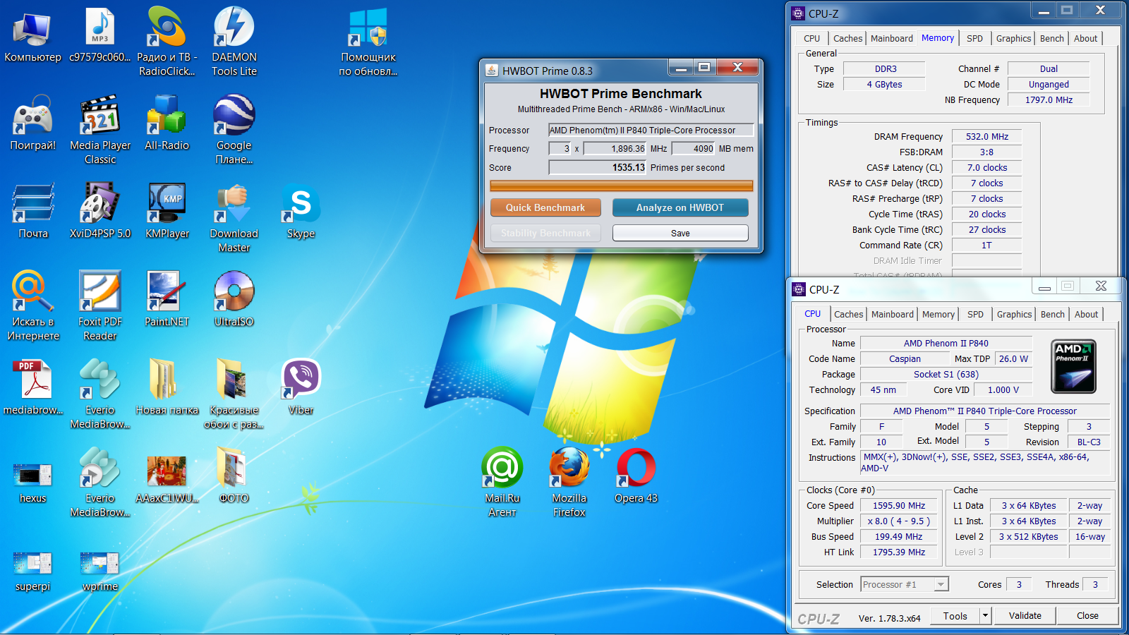Open Processor #1 selection dropdown in CPU-Z
The width and height of the screenshot is (1129, 635).
(905, 584)
